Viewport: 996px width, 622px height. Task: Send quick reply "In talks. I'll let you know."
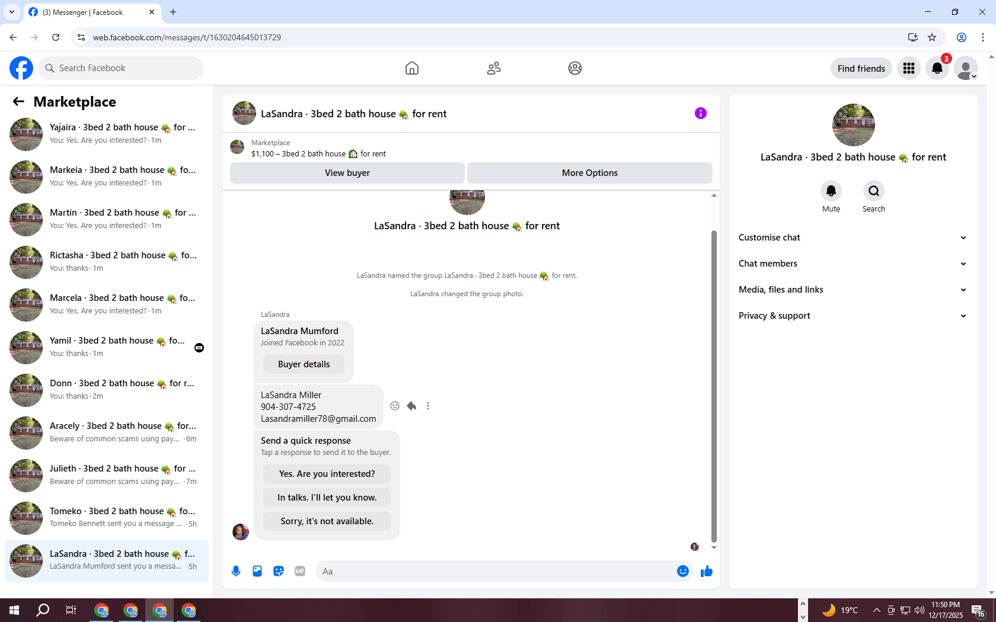click(327, 498)
